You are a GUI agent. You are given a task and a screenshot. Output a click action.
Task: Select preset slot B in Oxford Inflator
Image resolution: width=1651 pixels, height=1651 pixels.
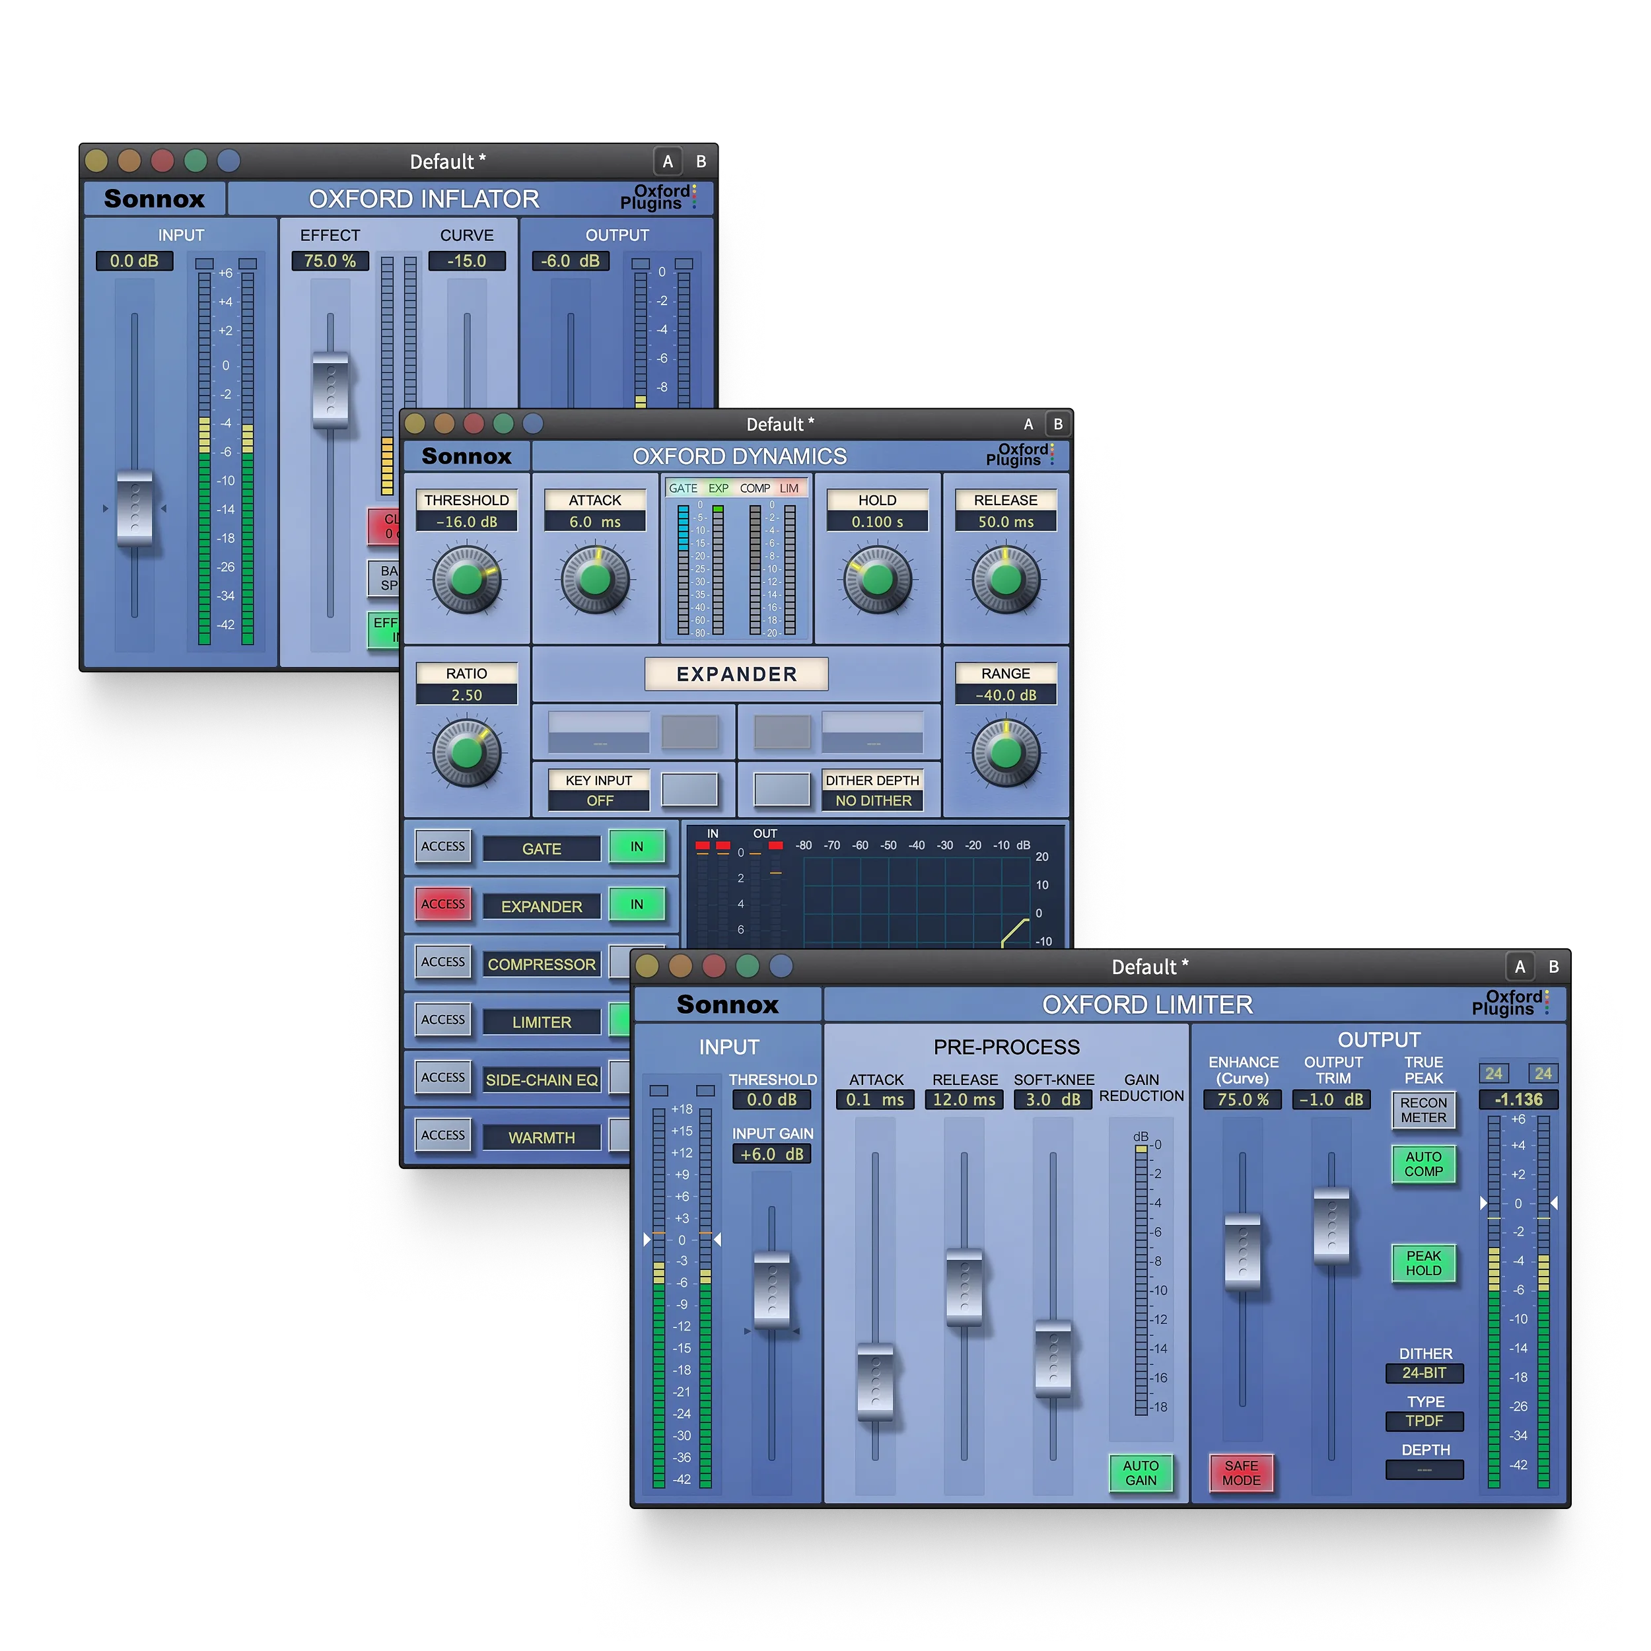tap(701, 162)
